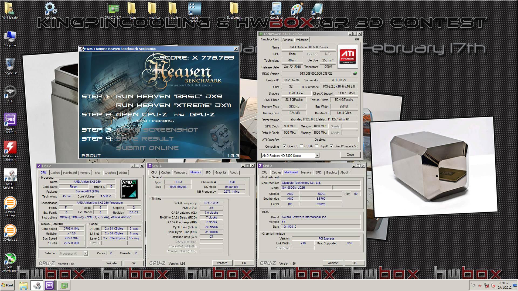Launch 3DMark 11 shortcut

pos(10,233)
